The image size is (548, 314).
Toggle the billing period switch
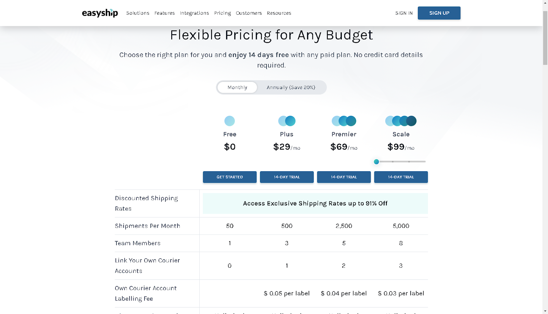pos(271,87)
